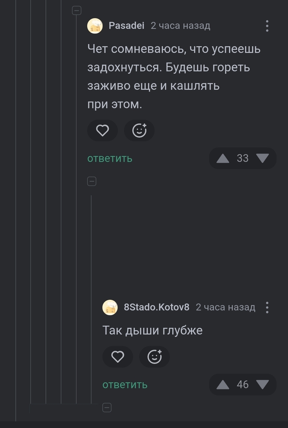Viewport: 288px width, 428px height.
Task: Collapse Pasadei's comment thread with the minus button
Action: 77,10
